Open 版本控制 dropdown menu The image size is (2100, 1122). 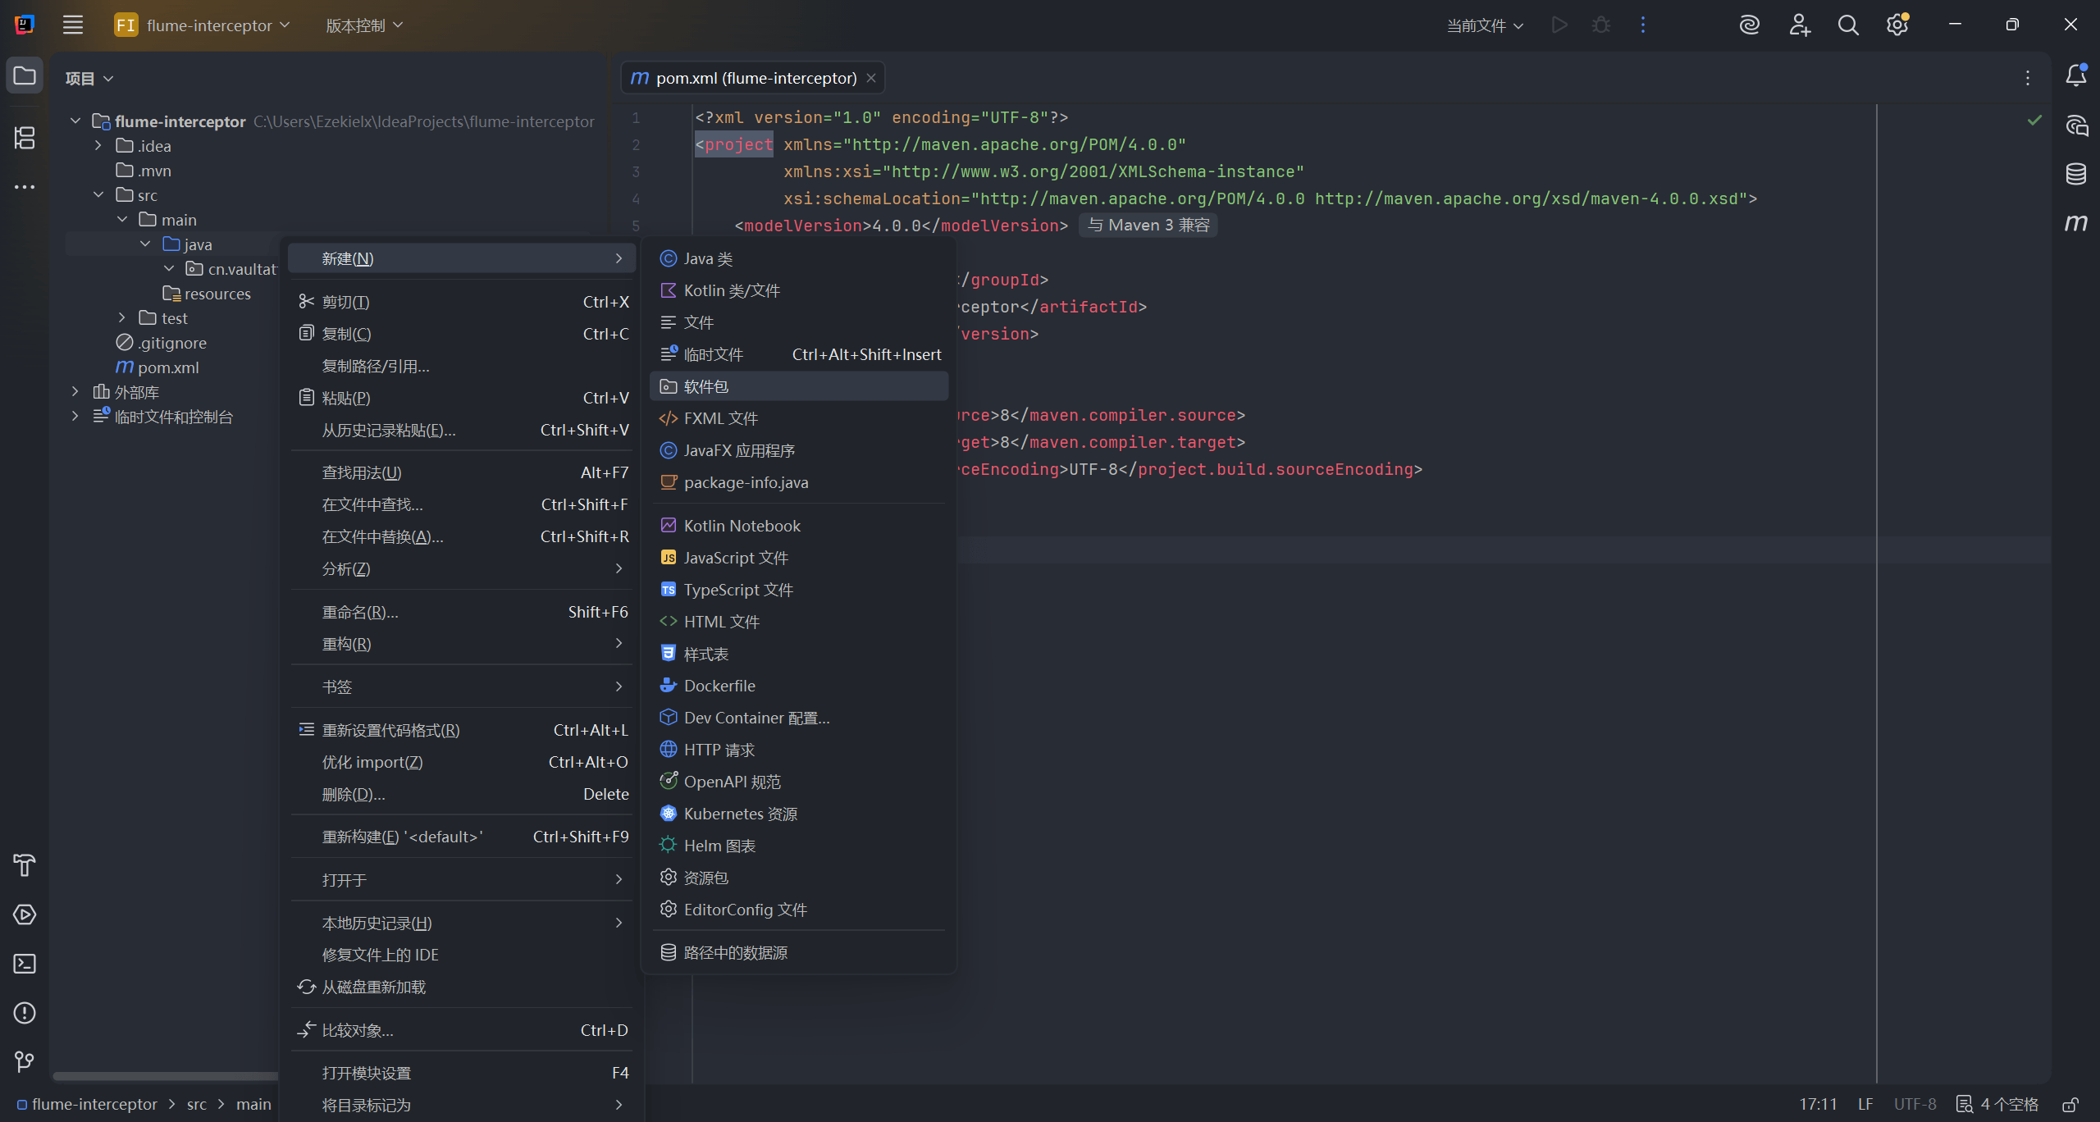pyautogui.click(x=364, y=25)
